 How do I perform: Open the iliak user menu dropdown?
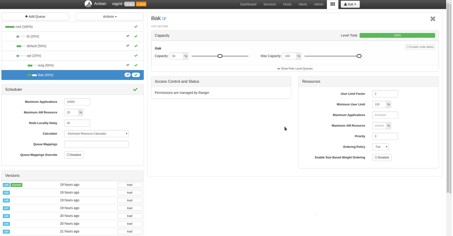[x=350, y=4]
